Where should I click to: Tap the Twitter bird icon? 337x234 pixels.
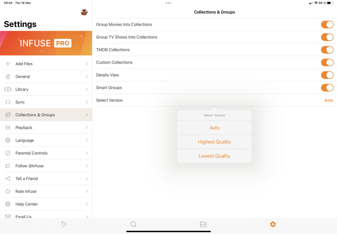pos(8,166)
